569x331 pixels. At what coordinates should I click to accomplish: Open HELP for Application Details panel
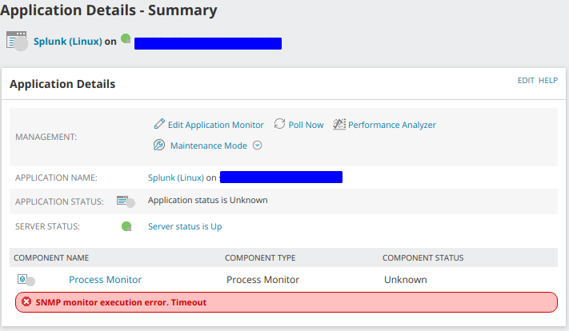pyautogui.click(x=548, y=81)
